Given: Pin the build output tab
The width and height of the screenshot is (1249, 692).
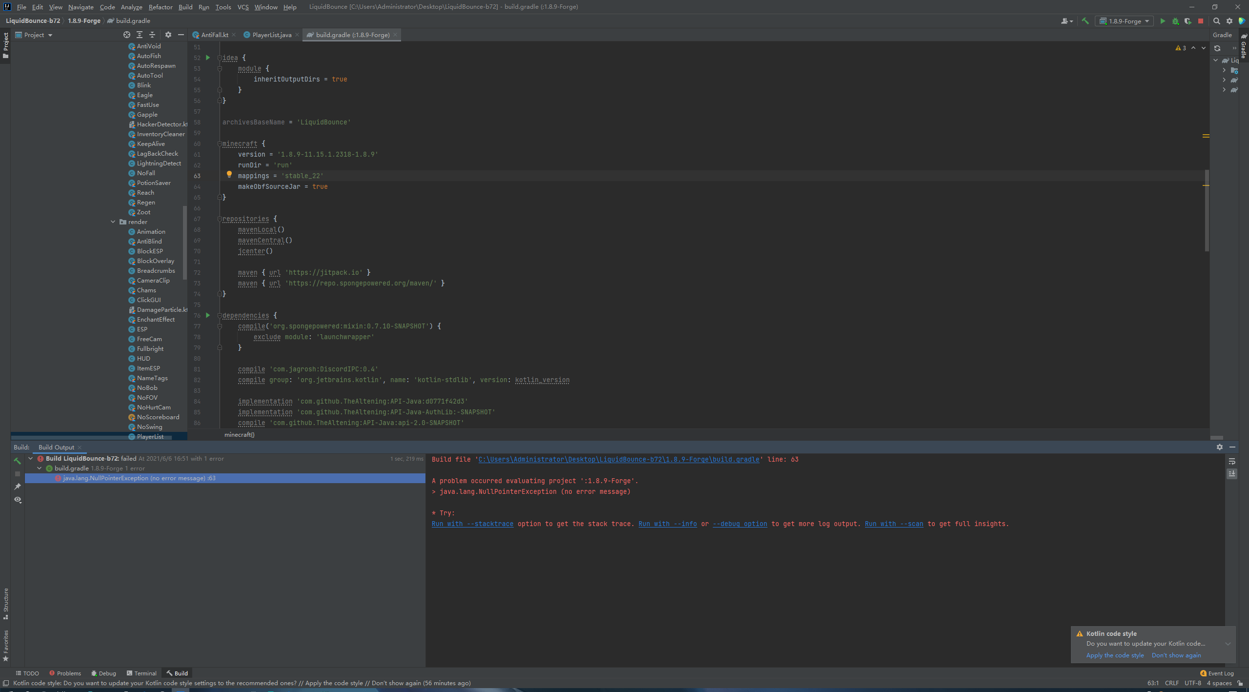Looking at the screenshot, I should pyautogui.click(x=18, y=487).
